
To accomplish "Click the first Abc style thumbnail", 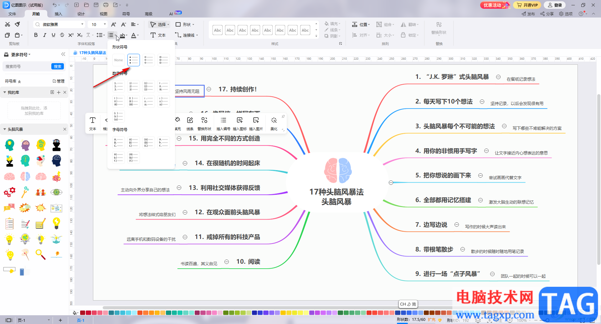I will click(x=218, y=30).
